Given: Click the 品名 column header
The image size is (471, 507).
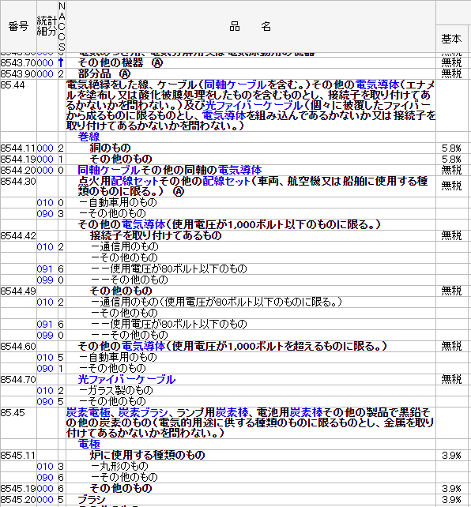Looking at the screenshot, I should coord(251,26).
